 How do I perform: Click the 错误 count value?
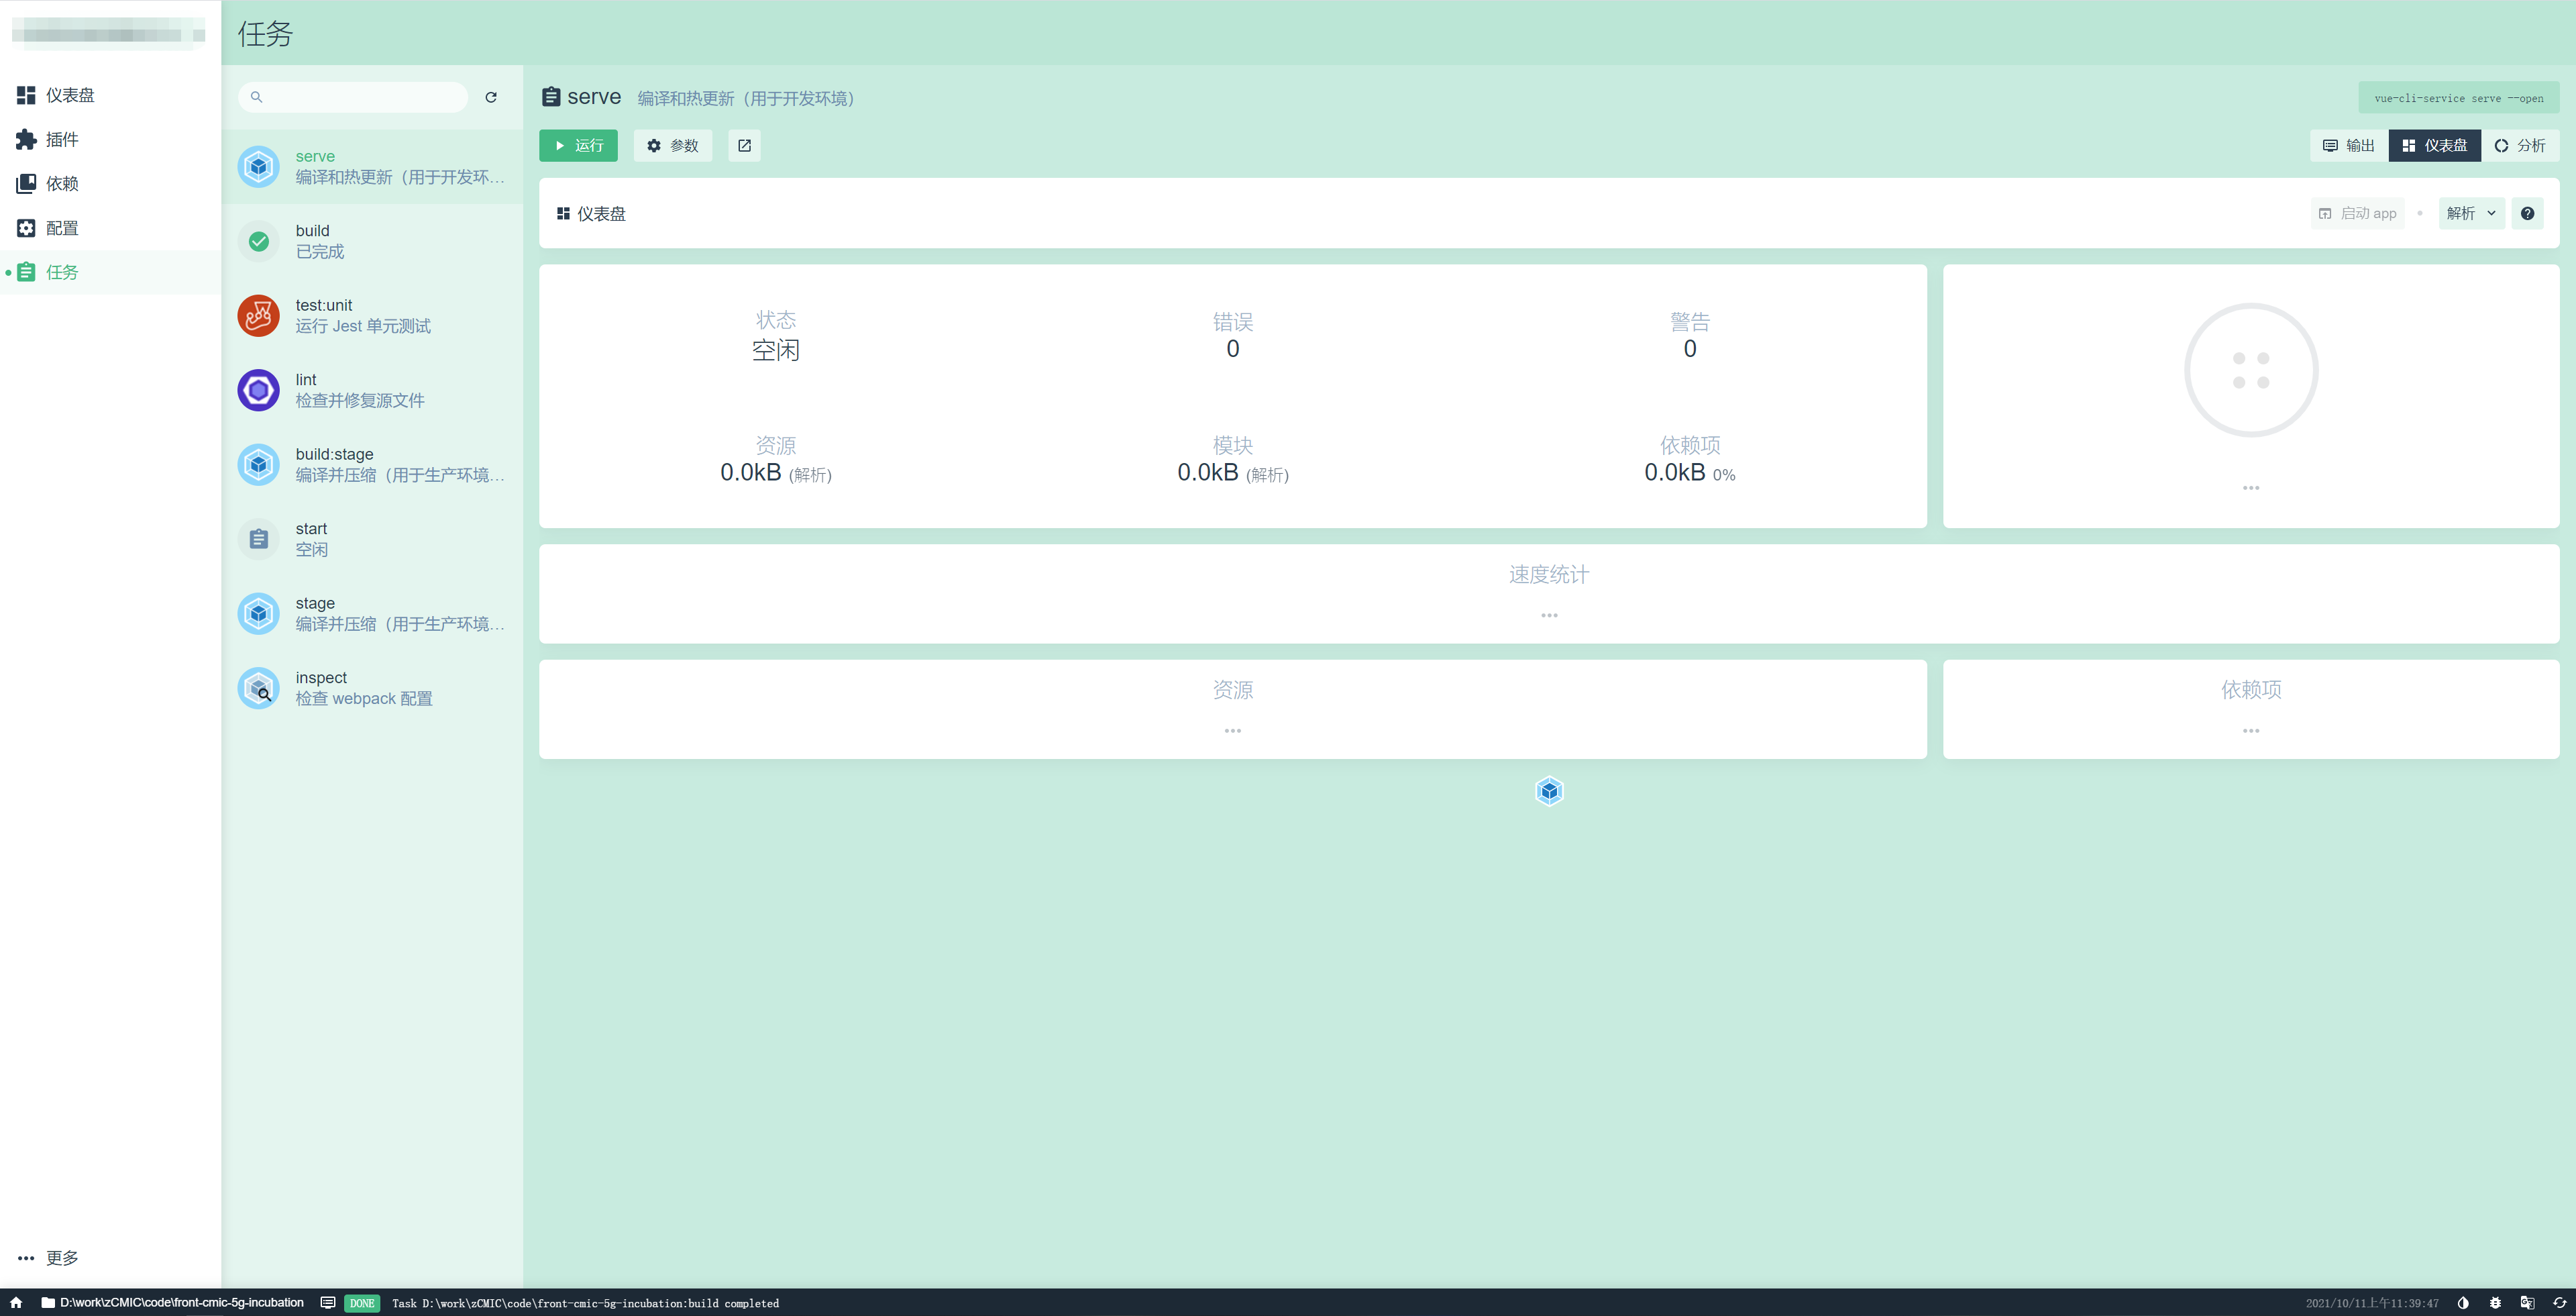point(1233,348)
